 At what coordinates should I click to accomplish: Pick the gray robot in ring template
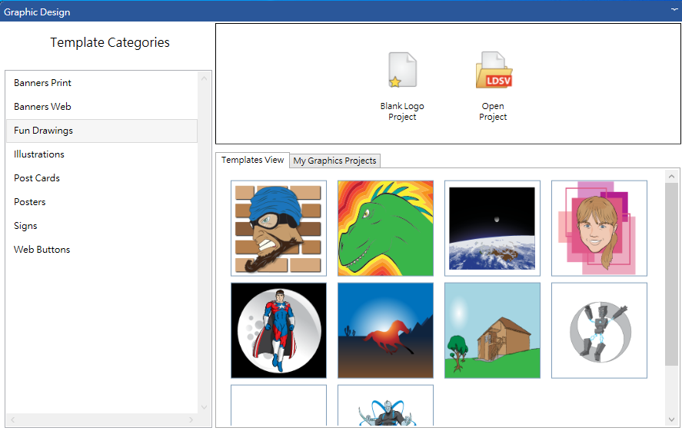tap(600, 330)
